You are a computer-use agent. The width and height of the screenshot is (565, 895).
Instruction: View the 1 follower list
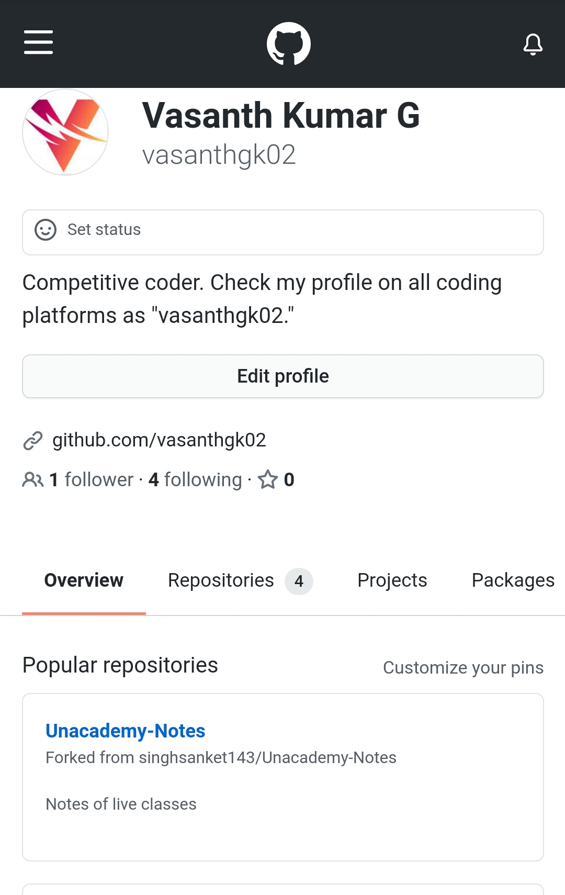[x=92, y=479]
